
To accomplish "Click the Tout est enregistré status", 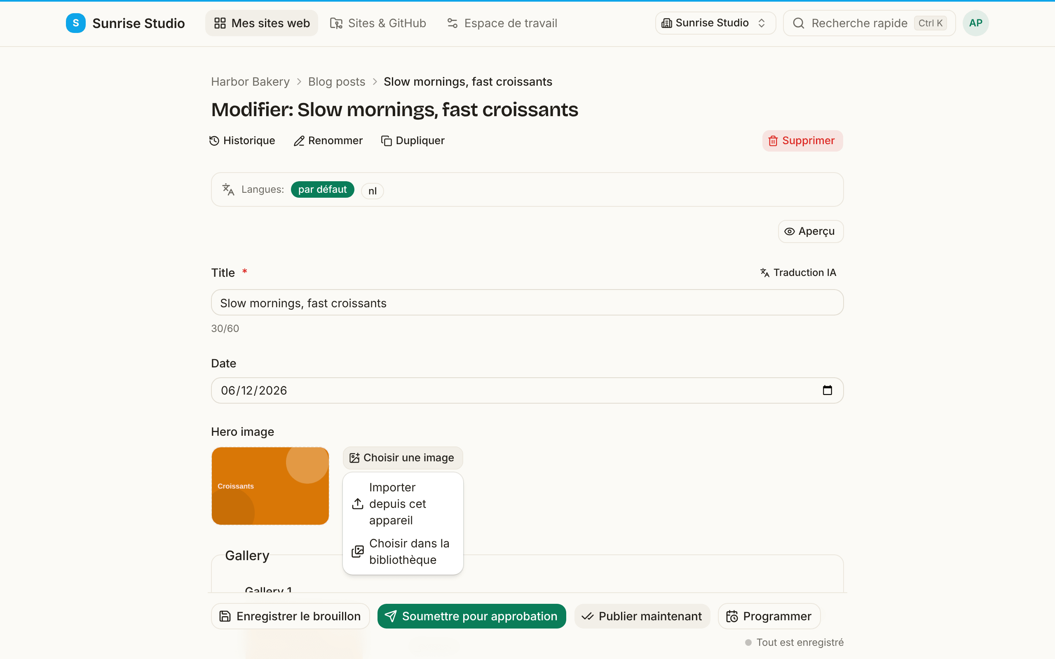I will [x=794, y=643].
